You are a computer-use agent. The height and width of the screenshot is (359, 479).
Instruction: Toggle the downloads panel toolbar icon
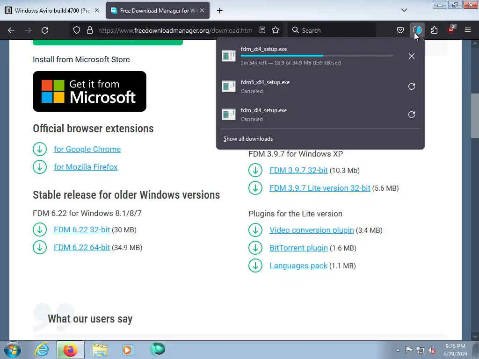point(417,30)
